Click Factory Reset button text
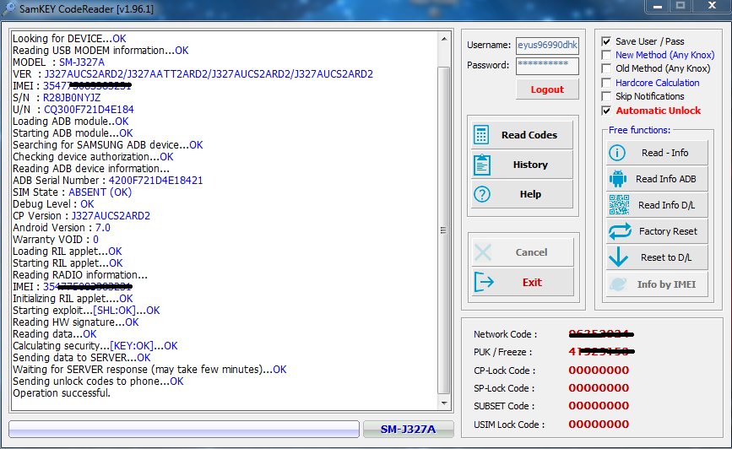 668,231
